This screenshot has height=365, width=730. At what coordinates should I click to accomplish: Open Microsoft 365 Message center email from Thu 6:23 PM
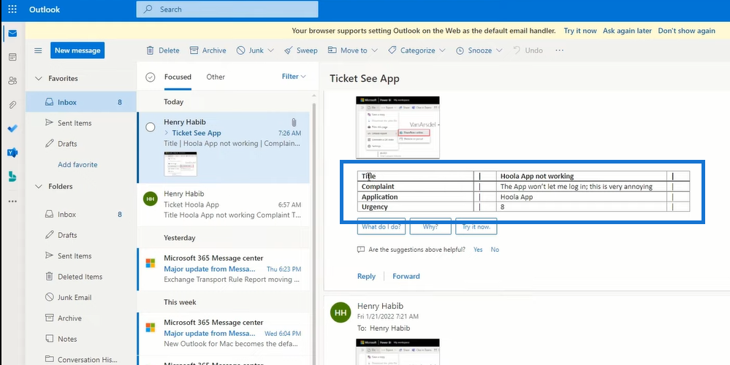pyautogui.click(x=224, y=269)
